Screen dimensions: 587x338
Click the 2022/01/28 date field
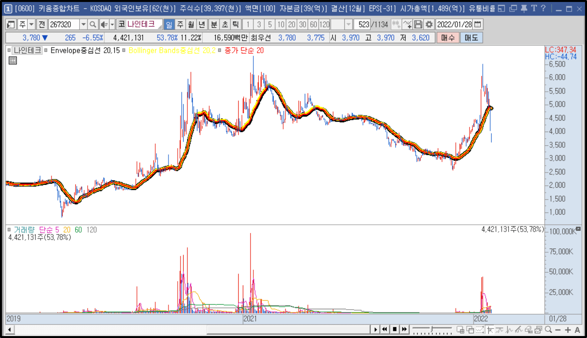455,25
